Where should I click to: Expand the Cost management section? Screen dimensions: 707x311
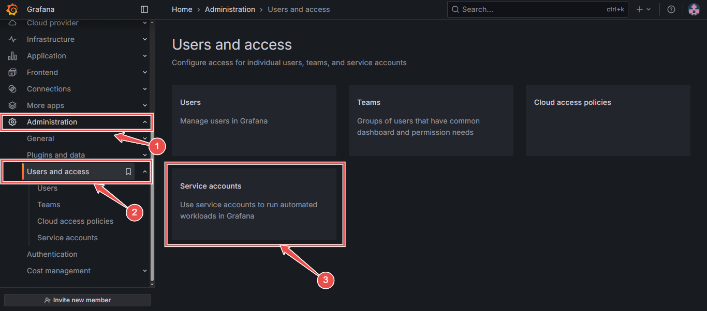[x=144, y=270]
